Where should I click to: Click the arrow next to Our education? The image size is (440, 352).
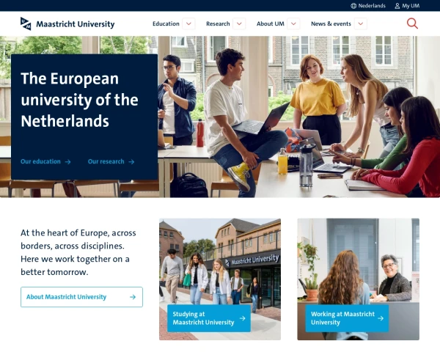pos(67,161)
